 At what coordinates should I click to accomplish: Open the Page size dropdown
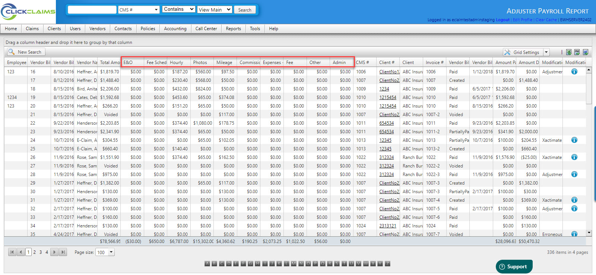pyautogui.click(x=105, y=252)
